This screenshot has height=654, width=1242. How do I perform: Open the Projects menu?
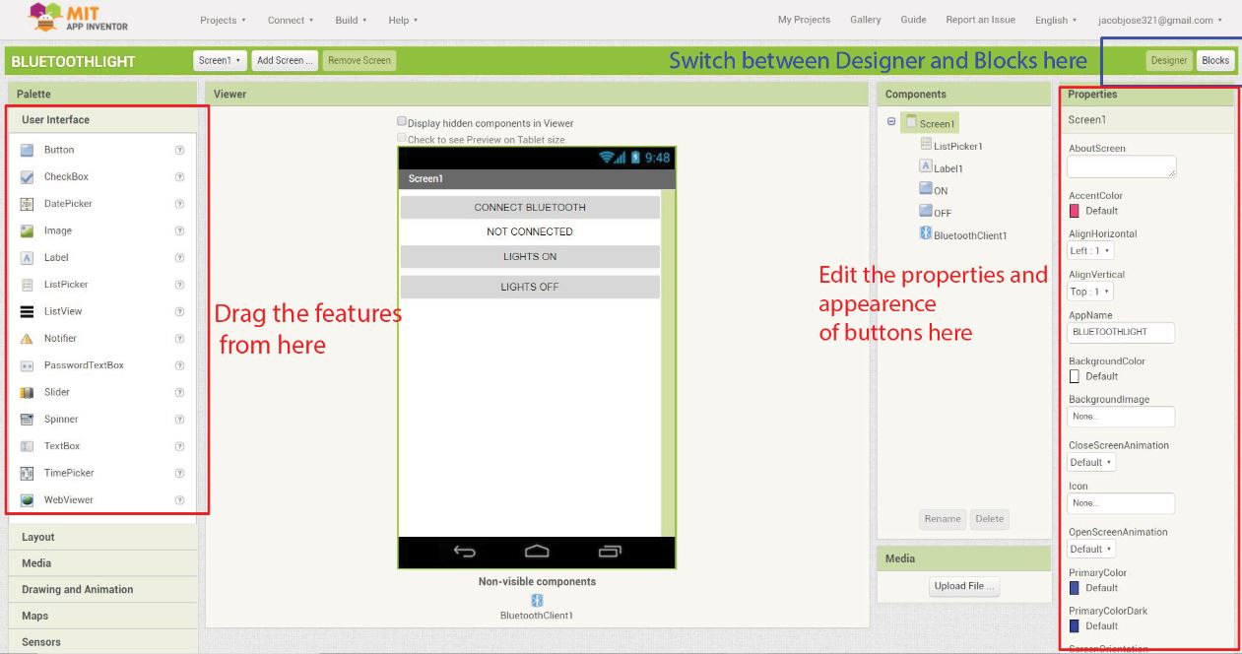(223, 20)
